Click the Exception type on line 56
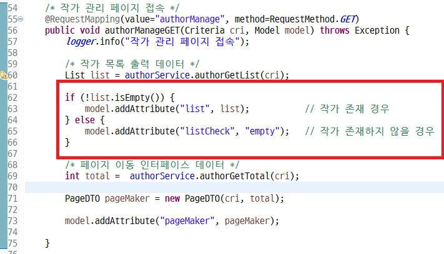Screen dimensions: 444x254 [377, 31]
